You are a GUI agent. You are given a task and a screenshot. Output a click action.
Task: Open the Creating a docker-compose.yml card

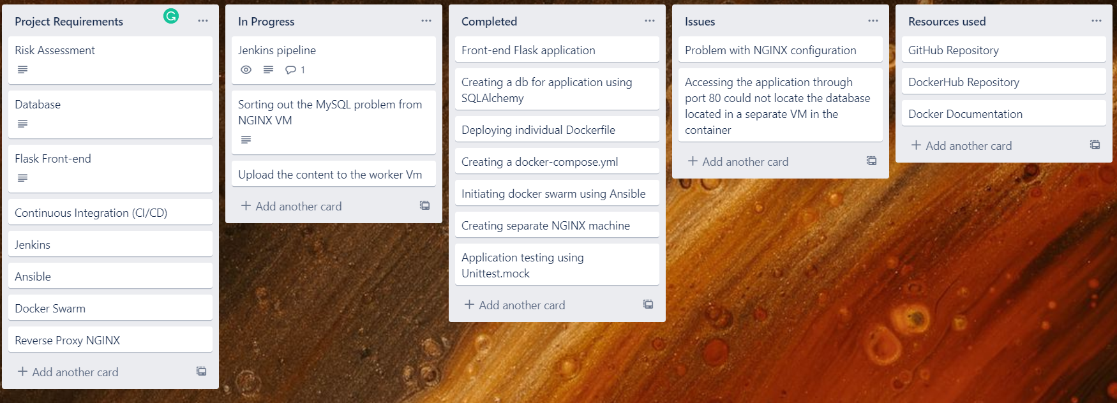click(557, 161)
